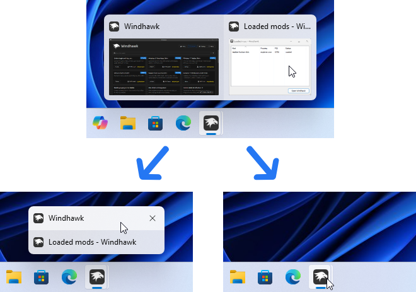Open File Explorer in the bottom-left taskbar

(14, 277)
